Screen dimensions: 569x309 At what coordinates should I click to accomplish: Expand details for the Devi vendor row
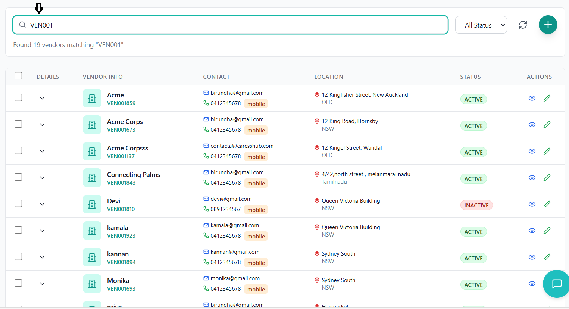pos(42,204)
